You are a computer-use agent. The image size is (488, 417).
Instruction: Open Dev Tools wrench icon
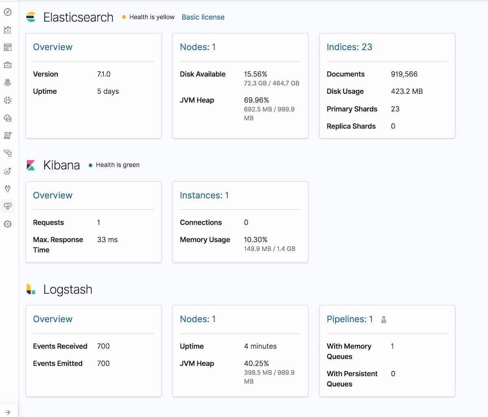tap(7, 188)
